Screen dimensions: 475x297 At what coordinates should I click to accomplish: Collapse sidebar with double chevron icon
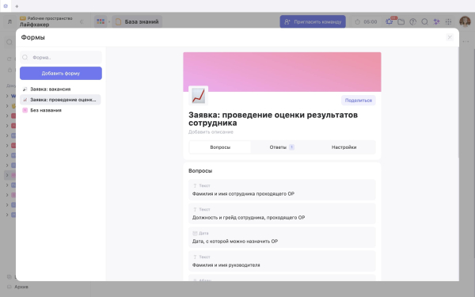coord(82,22)
